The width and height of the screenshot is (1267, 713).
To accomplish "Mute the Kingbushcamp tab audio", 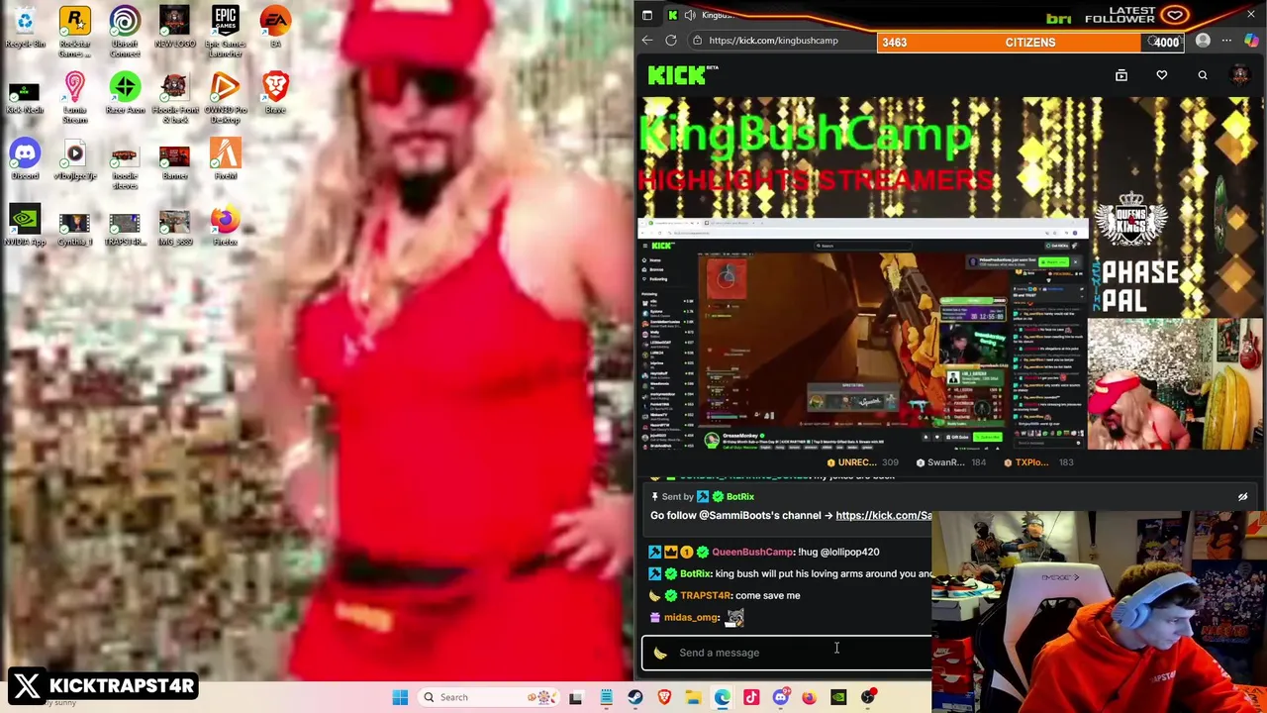I will pos(690,15).
